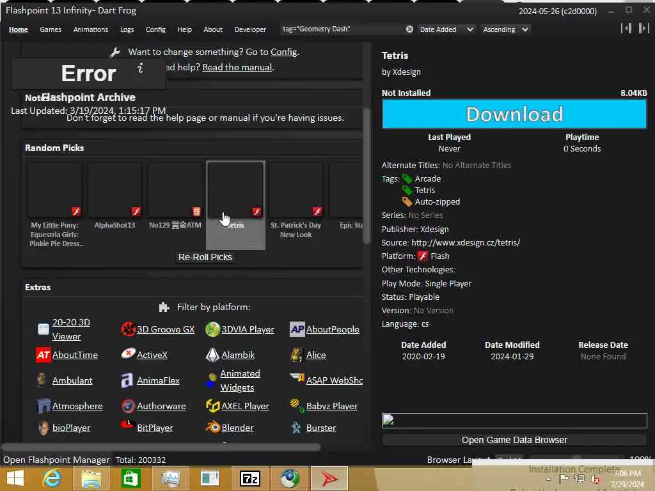The height and width of the screenshot is (491, 655).
Task: Click the AboutTime AT icon
Action: pos(43,355)
